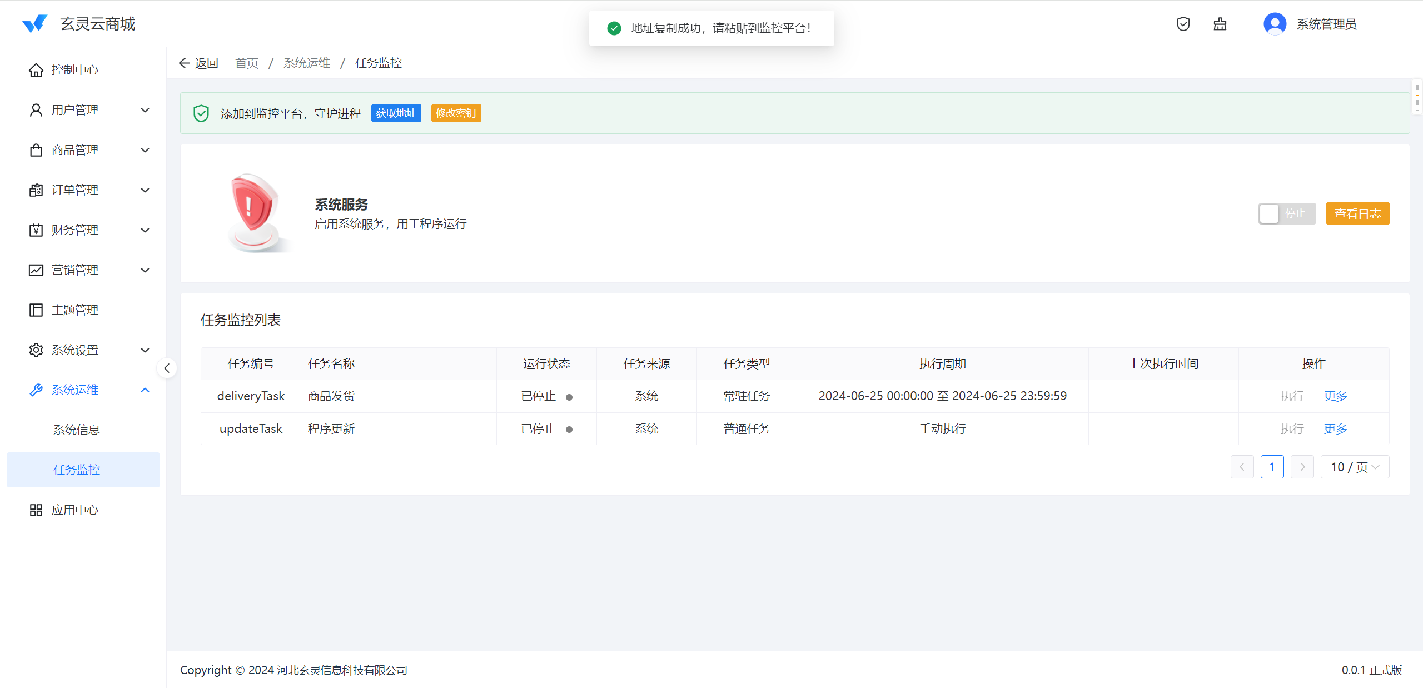Open 应用中心 grid icon item
Image resolution: width=1423 pixels, height=688 pixels.
point(36,510)
